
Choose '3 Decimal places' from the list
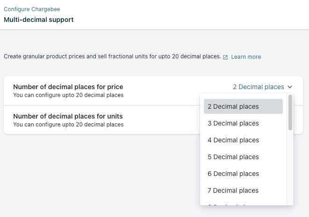233,123
